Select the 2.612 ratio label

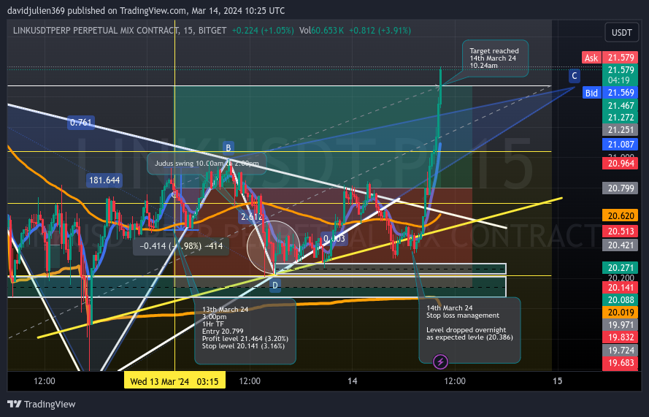coord(251,217)
